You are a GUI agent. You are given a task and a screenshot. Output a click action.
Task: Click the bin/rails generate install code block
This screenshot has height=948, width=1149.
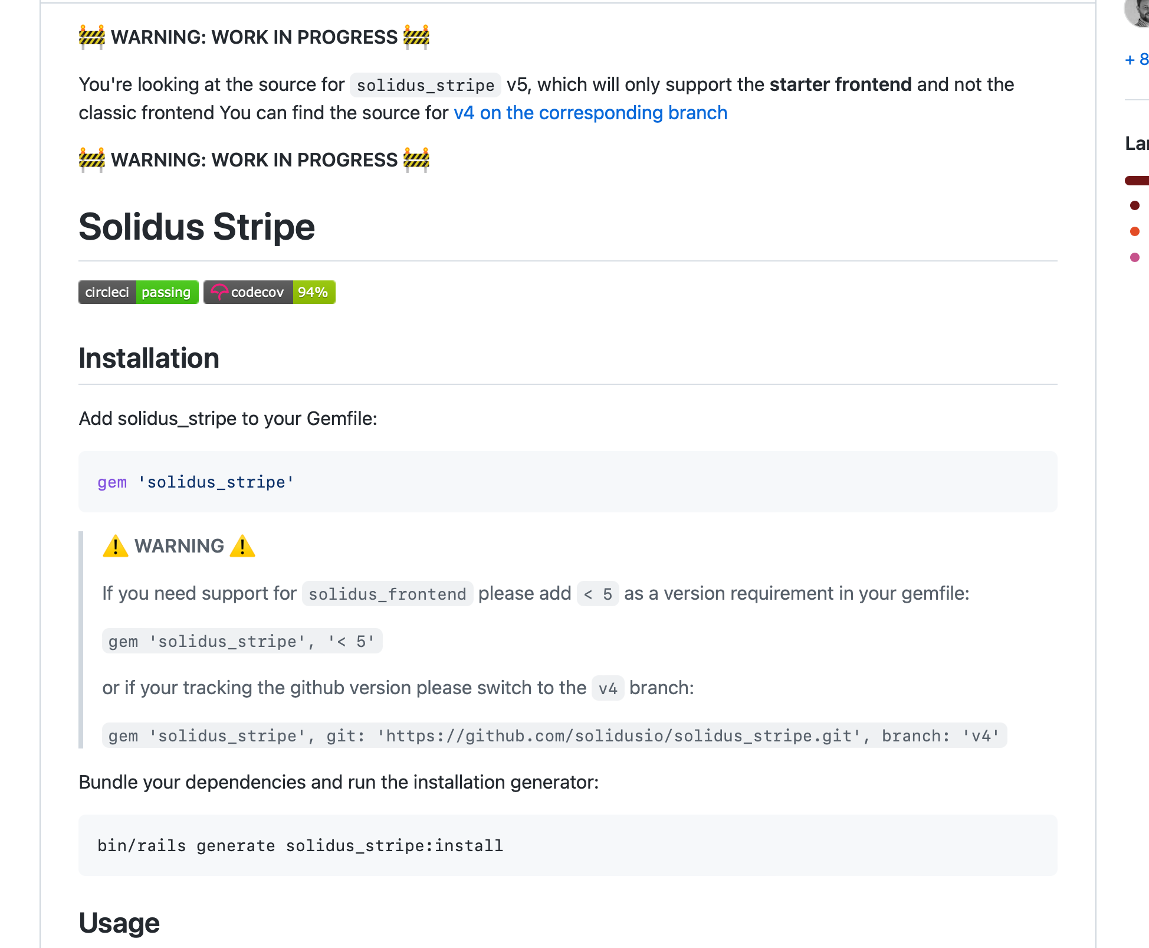568,845
